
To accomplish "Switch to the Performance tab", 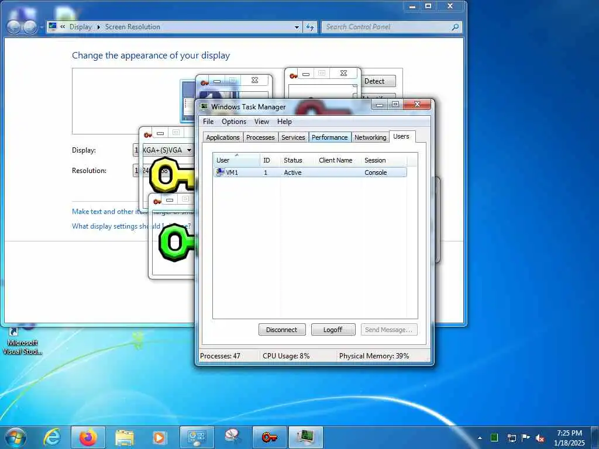I will pyautogui.click(x=330, y=137).
